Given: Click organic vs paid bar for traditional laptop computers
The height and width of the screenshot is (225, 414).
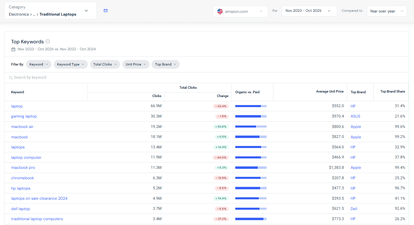Looking at the screenshot, I should pyautogui.click(x=251, y=219).
